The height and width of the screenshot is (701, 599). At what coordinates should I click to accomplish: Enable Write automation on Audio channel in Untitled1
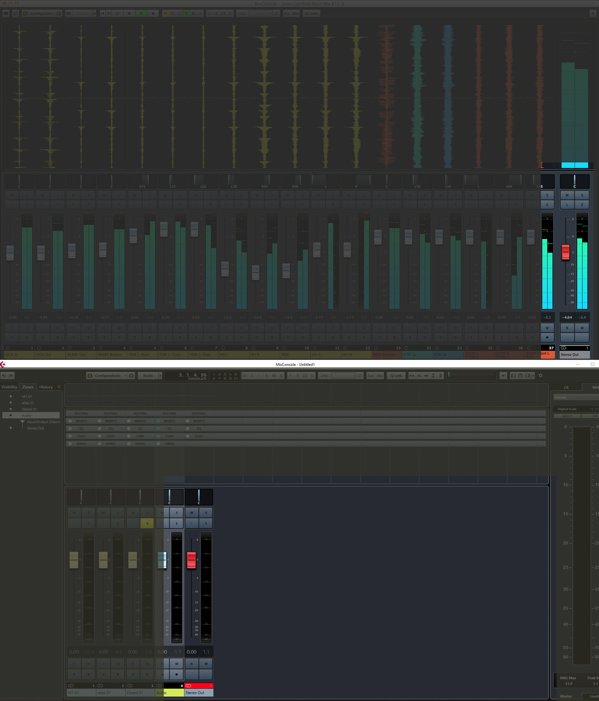click(177, 664)
